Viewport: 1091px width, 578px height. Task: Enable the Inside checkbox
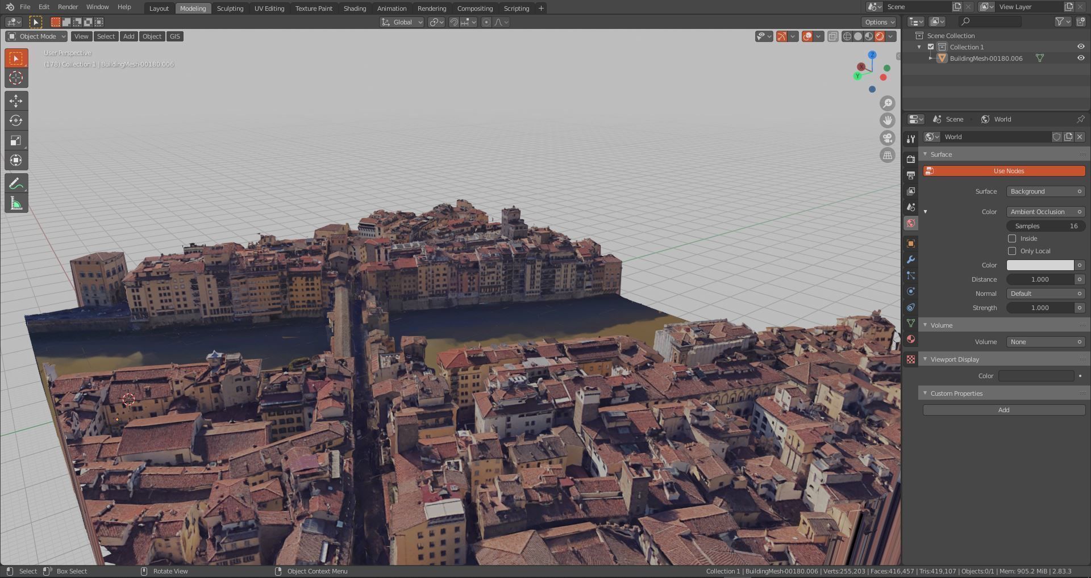(1012, 238)
